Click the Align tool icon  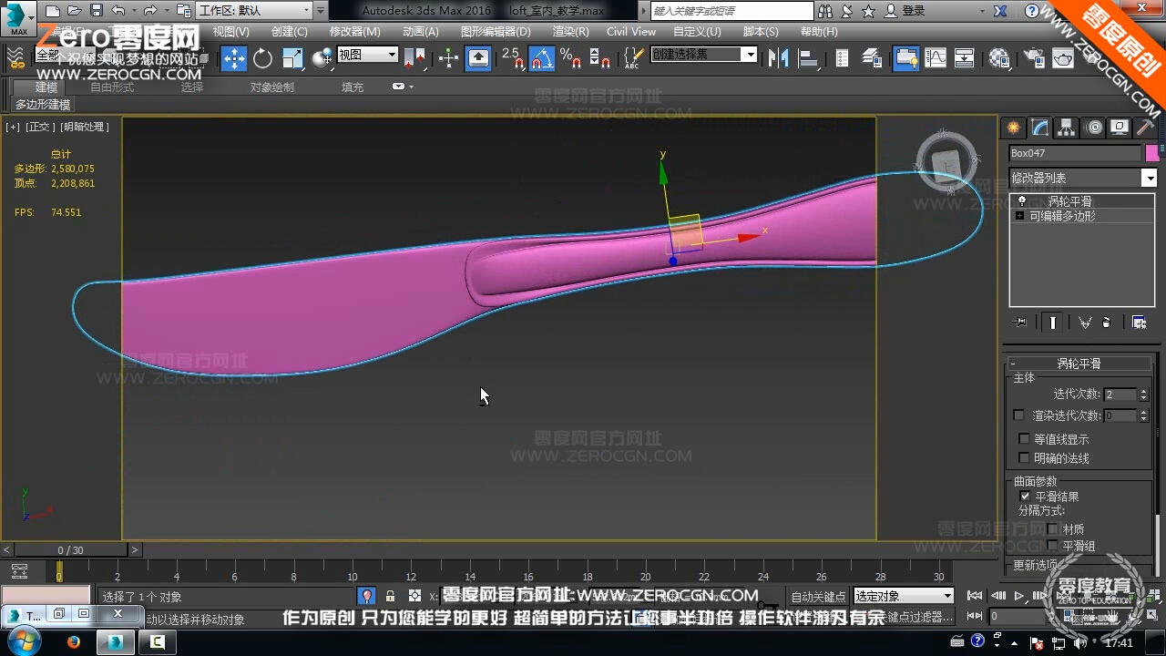tap(808, 58)
